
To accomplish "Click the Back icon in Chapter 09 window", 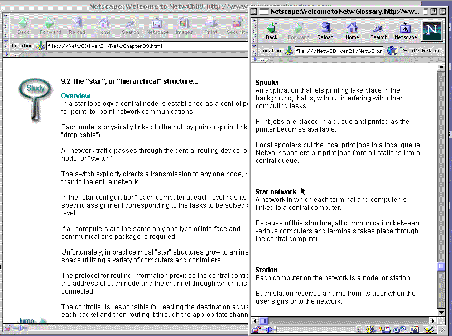I will pyautogui.click(x=23, y=26).
